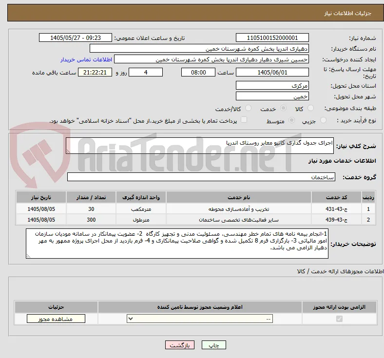Click the الزامی بودن ارائه مجوز header
Screen dimensions: 384x358
coord(339,307)
